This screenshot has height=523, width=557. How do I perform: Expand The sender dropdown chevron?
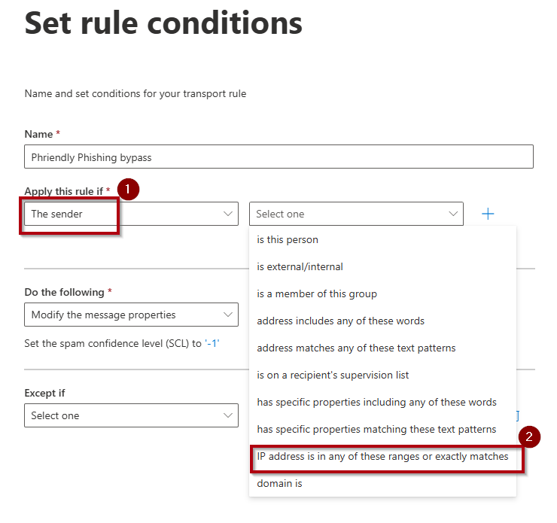[x=228, y=214]
